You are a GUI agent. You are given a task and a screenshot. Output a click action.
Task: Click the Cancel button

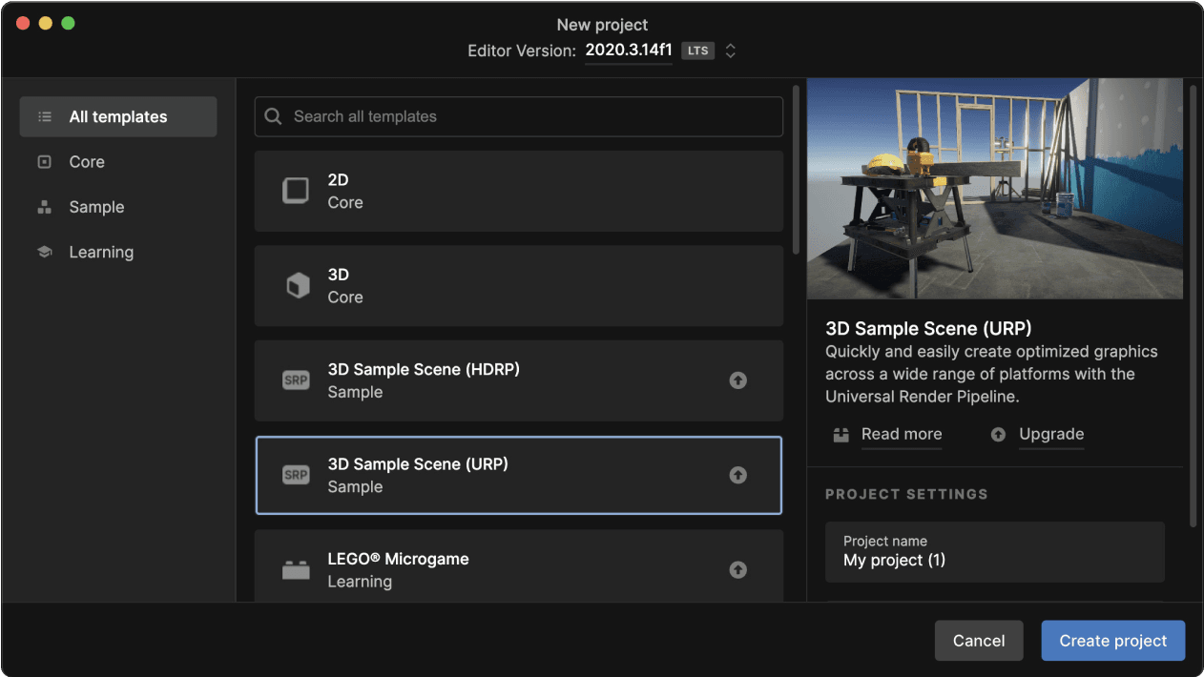click(979, 641)
